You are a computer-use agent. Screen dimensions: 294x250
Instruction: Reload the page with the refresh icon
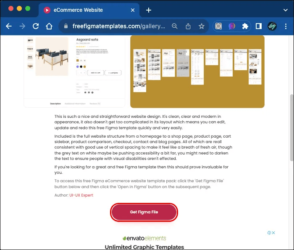(36, 26)
